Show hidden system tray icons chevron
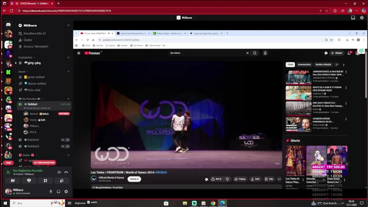 coord(343,203)
